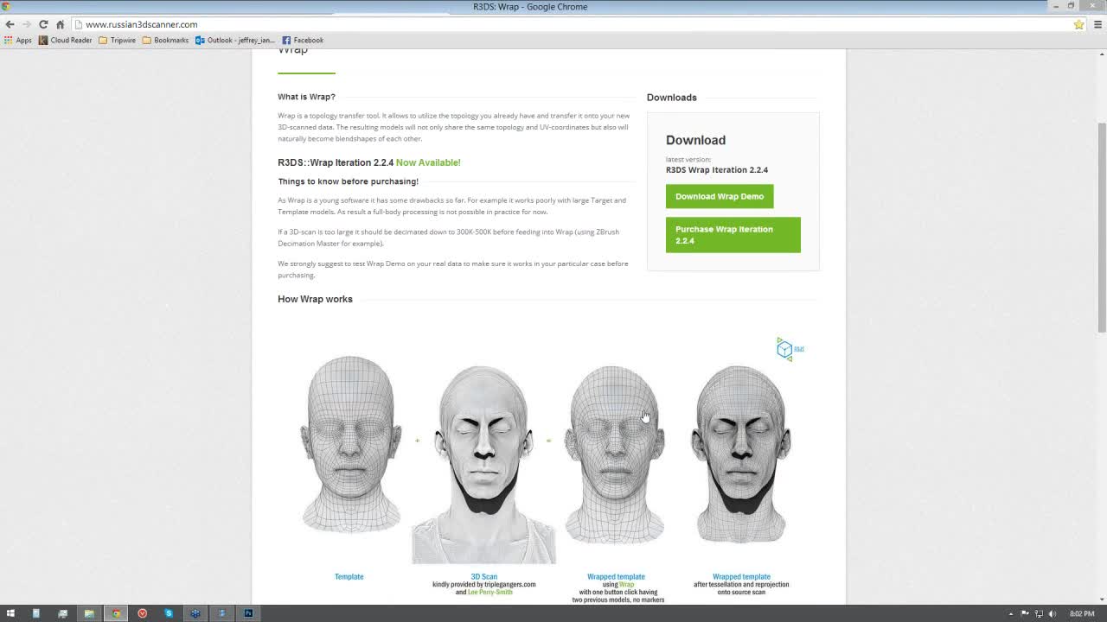Open the network status tray icon
The height and width of the screenshot is (622, 1107).
1039,613
